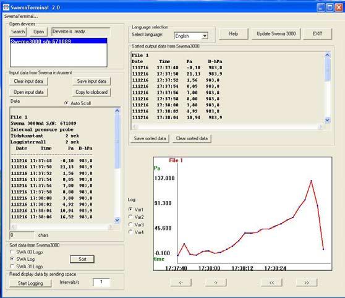Image resolution: width=345 pixels, height=298 pixels.
Task: Click Save input data button
Action: coord(92,81)
